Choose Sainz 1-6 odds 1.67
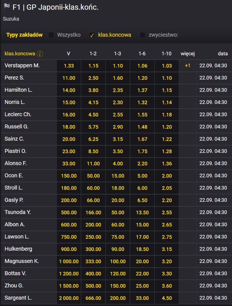The image size is (232, 306). (x=142, y=139)
